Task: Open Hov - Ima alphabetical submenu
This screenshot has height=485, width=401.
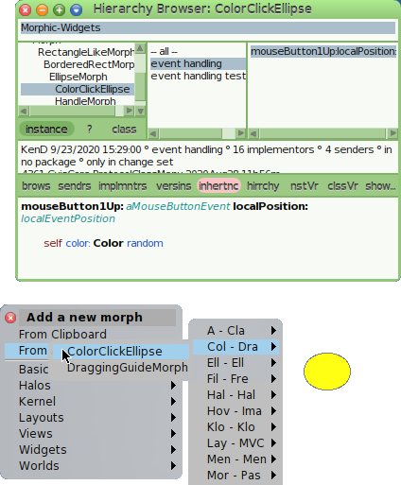Action: (x=235, y=411)
